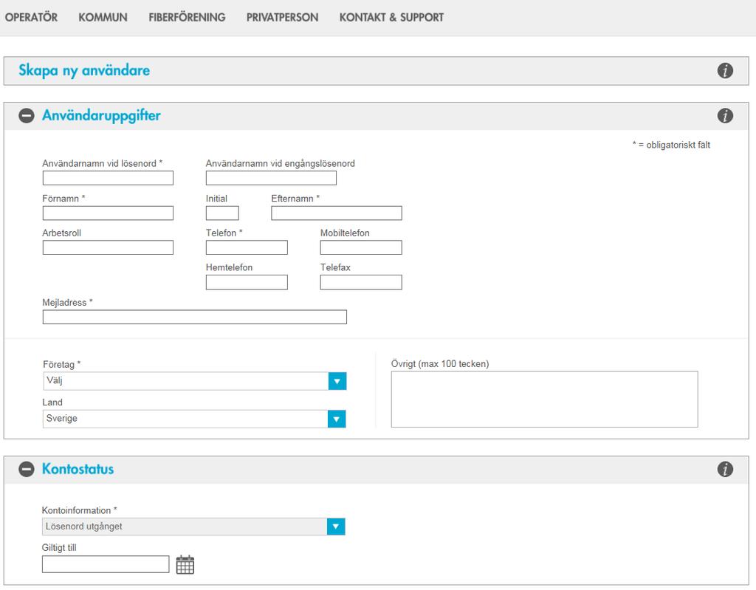Image resolution: width=756 pixels, height=590 pixels.
Task: Click the Giltigt till date field
Action: (x=106, y=564)
